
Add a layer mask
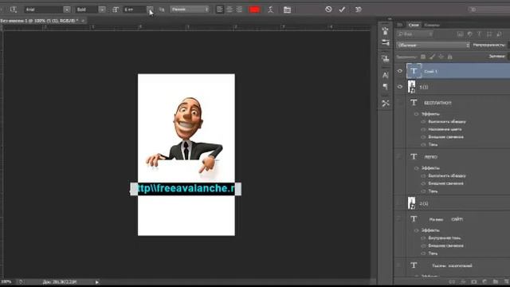point(473,281)
